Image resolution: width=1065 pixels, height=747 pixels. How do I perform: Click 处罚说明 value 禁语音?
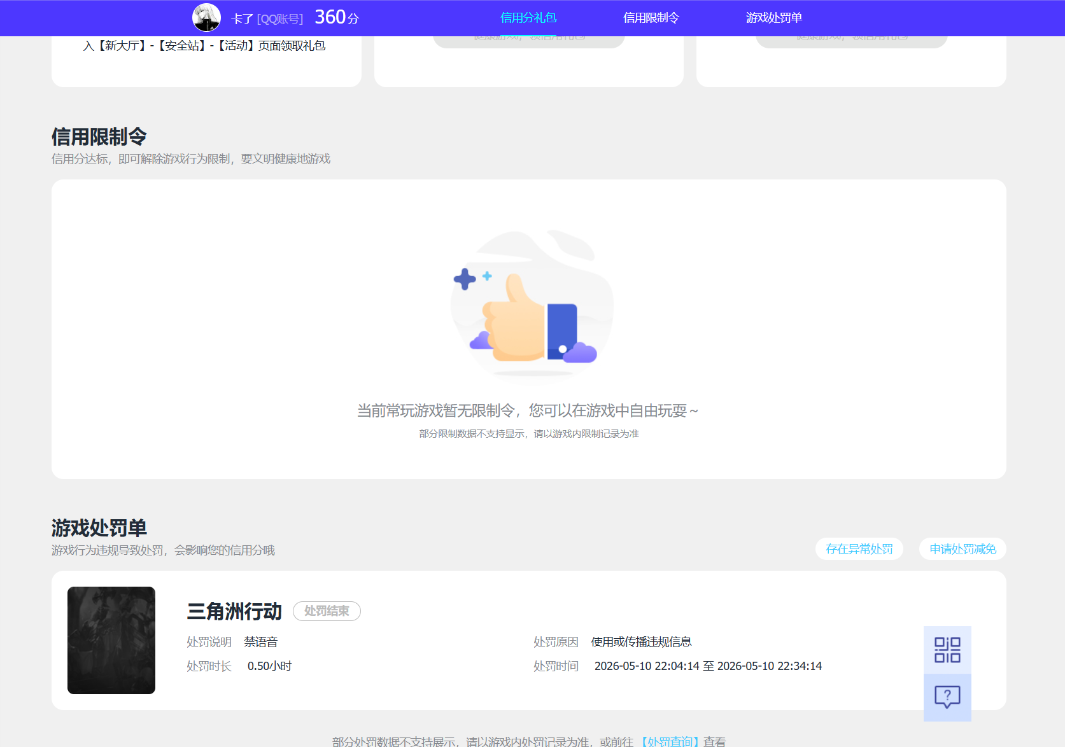click(261, 642)
